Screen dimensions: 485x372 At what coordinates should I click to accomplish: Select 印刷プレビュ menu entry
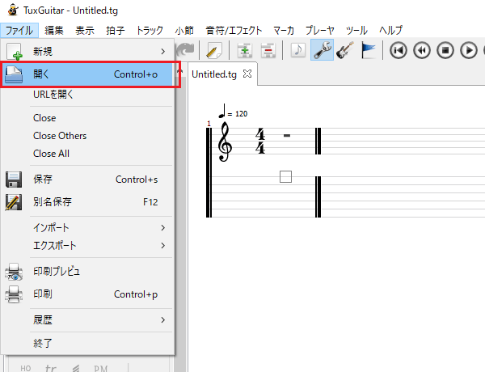pyautogui.click(x=87, y=272)
